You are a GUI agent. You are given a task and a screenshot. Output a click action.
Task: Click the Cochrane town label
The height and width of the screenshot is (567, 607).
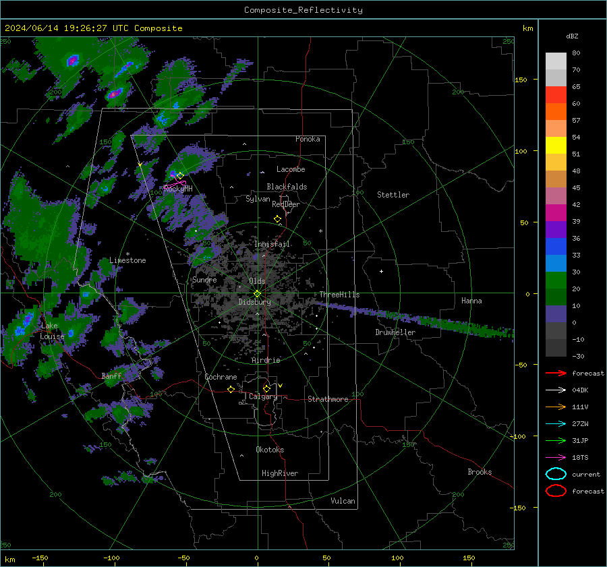(221, 377)
